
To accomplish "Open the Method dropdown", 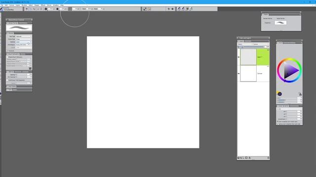I will click(x=24, y=42).
